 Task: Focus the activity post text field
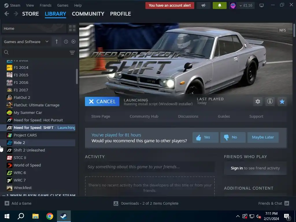tap(150, 167)
